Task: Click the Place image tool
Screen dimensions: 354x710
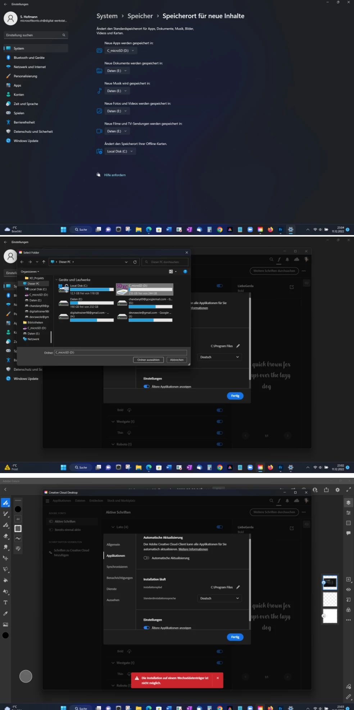Action: (x=6, y=625)
